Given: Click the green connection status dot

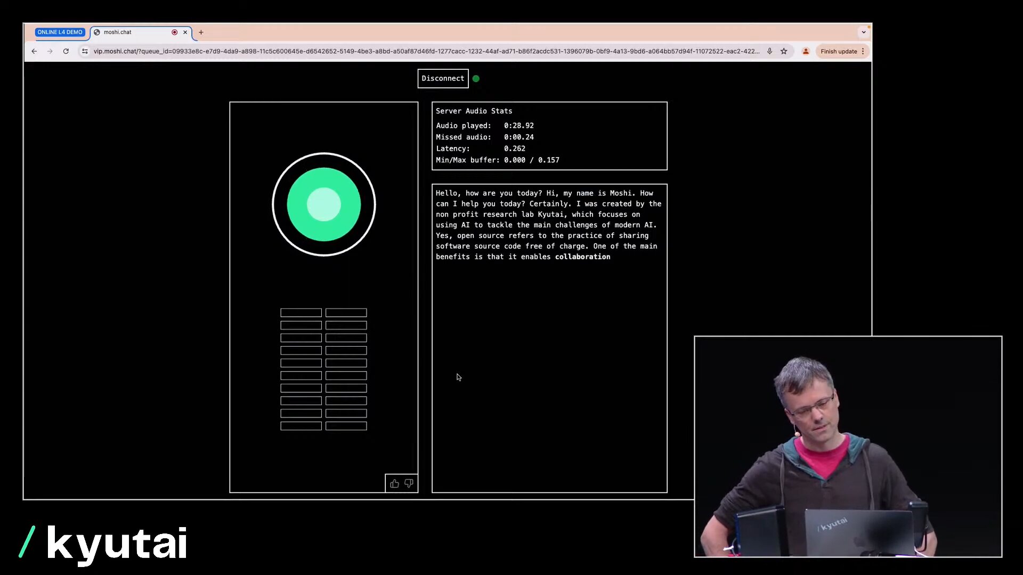Looking at the screenshot, I should point(476,78).
